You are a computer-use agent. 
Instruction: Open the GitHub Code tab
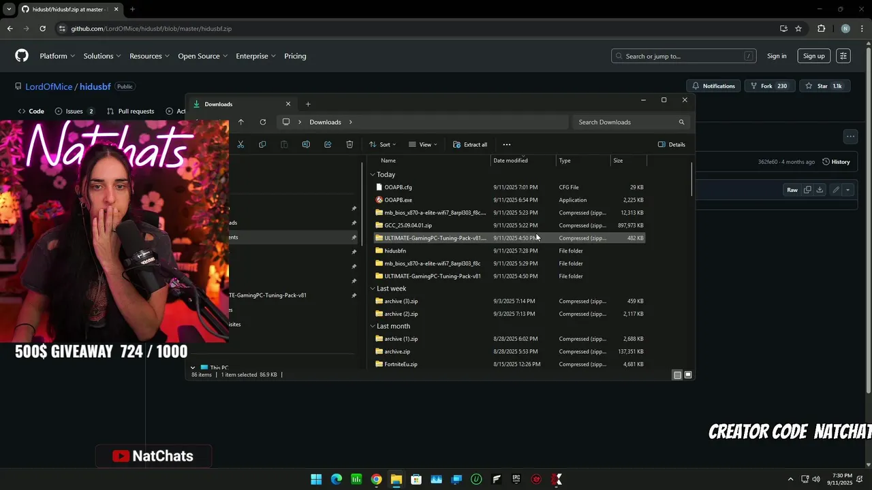[31, 111]
